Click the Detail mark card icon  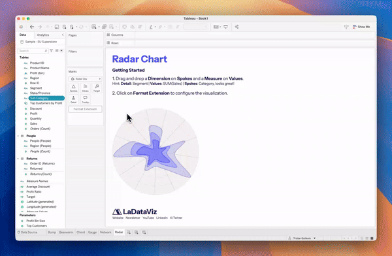pos(73,99)
